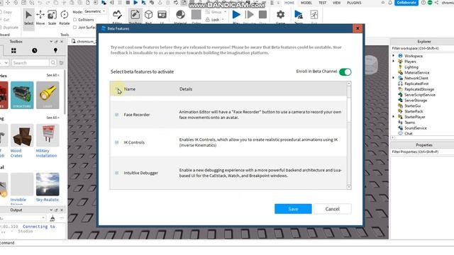Open Output panel more options
454x255 pixels.
pyautogui.click(x=62, y=218)
